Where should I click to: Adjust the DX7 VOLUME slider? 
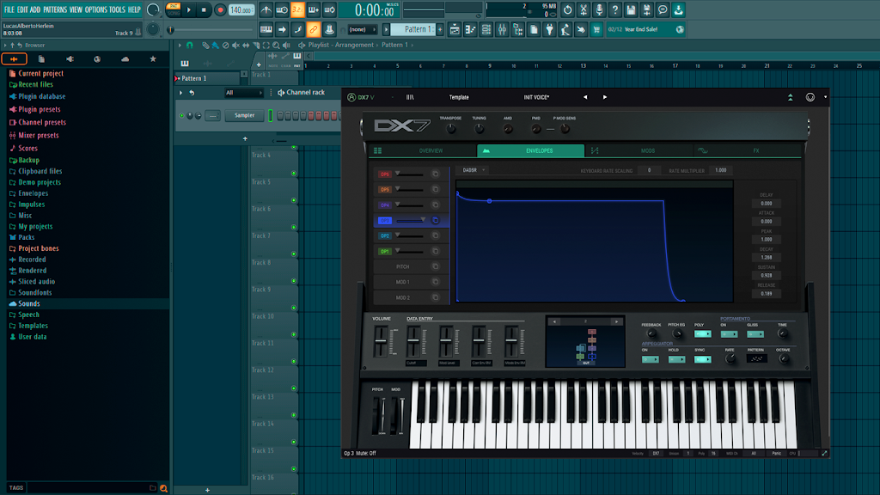click(381, 342)
